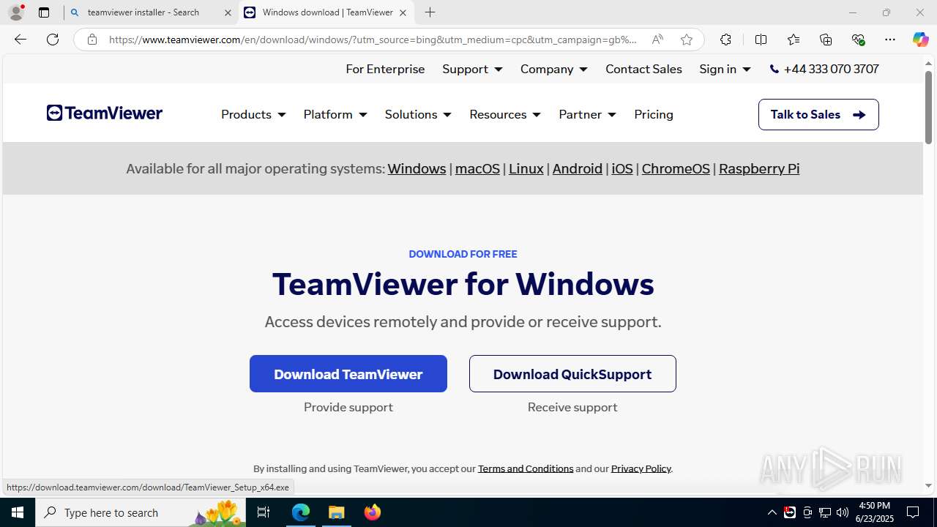The image size is (937, 527).
Task: Click the scrollbar down arrow
Action: [x=928, y=485]
